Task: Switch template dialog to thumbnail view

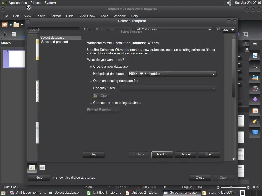Action: point(32,168)
